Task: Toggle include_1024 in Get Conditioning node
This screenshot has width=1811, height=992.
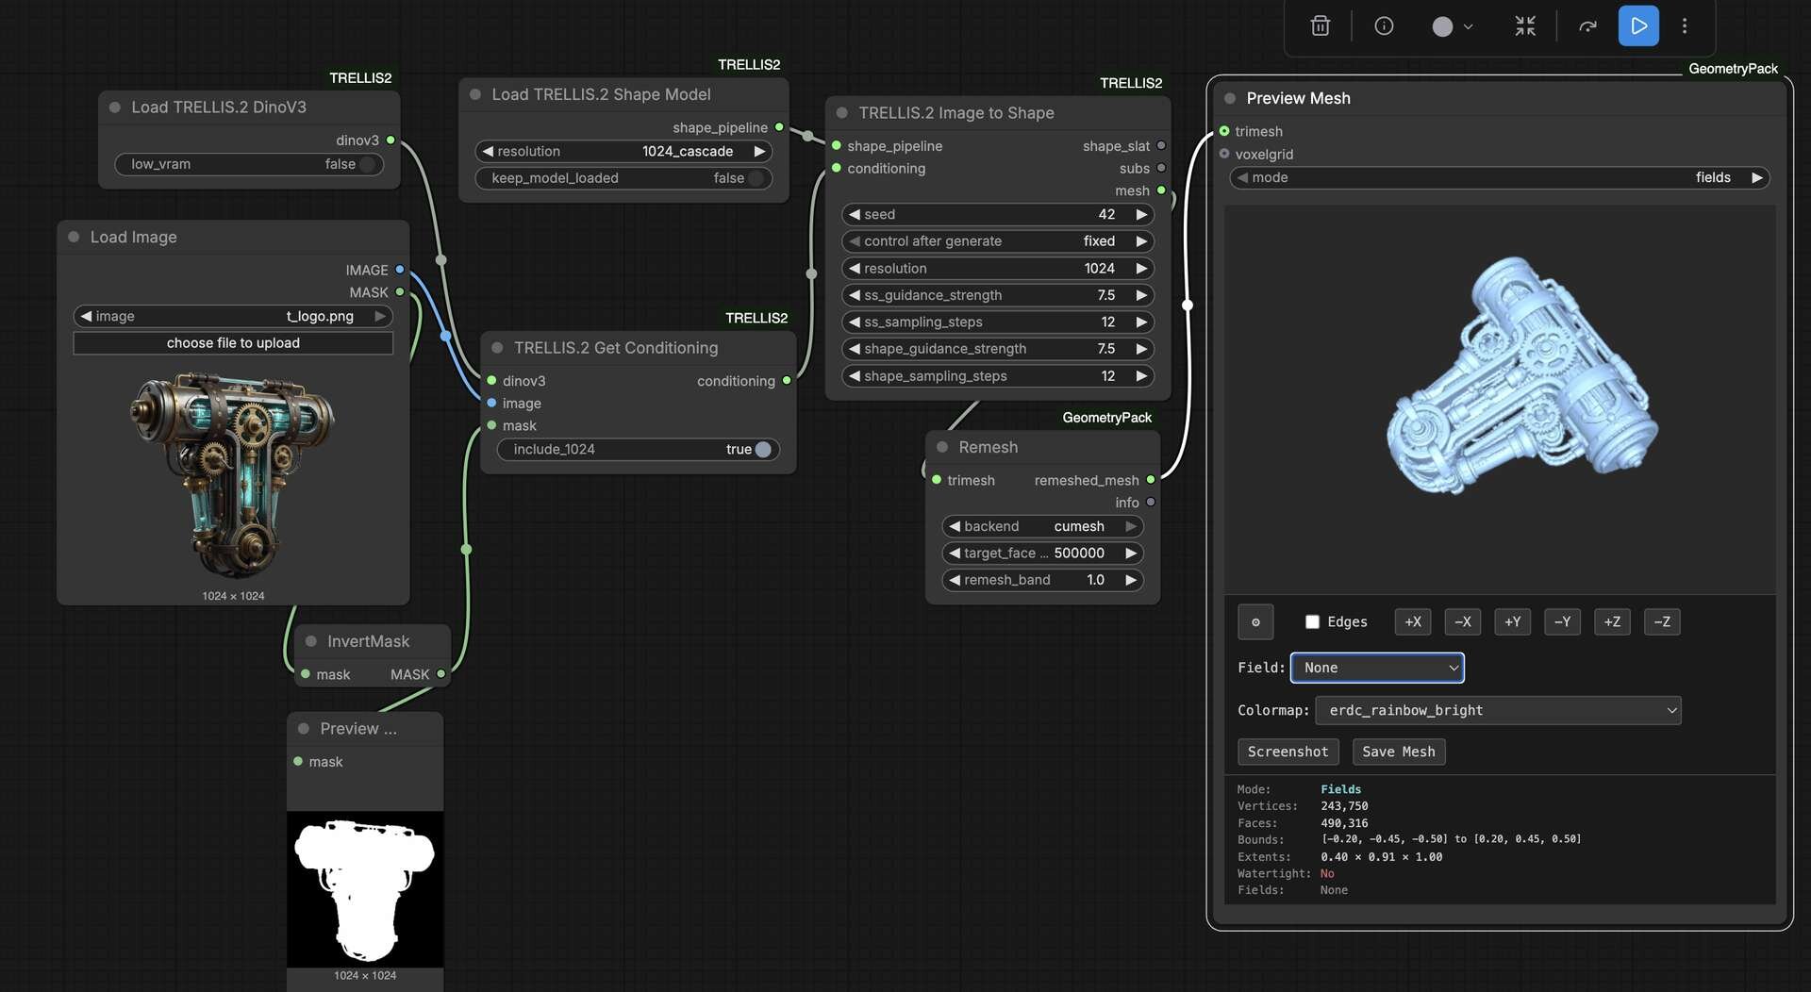Action: (762, 450)
